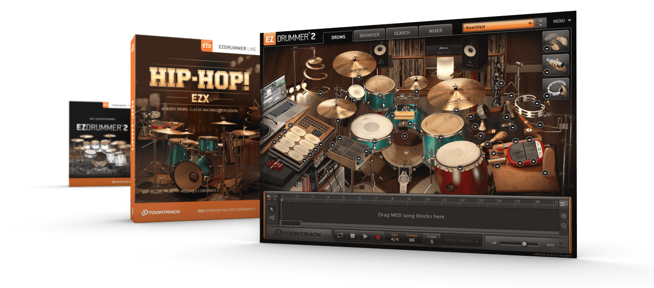The height and width of the screenshot is (288, 654).
Task: Toggle loop playback
Action: pyautogui.click(x=340, y=236)
